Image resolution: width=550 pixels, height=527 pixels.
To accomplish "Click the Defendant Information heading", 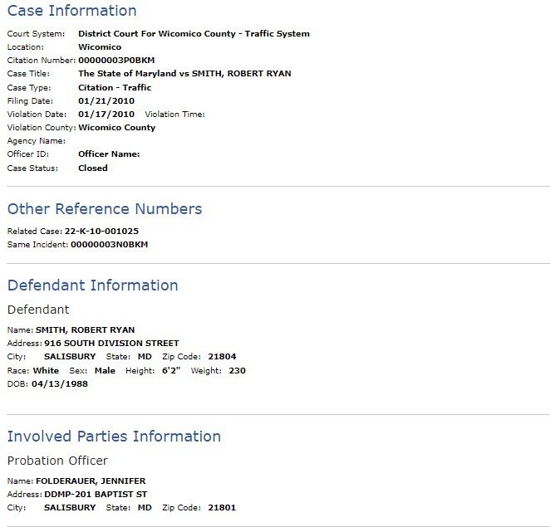I will click(x=92, y=285).
